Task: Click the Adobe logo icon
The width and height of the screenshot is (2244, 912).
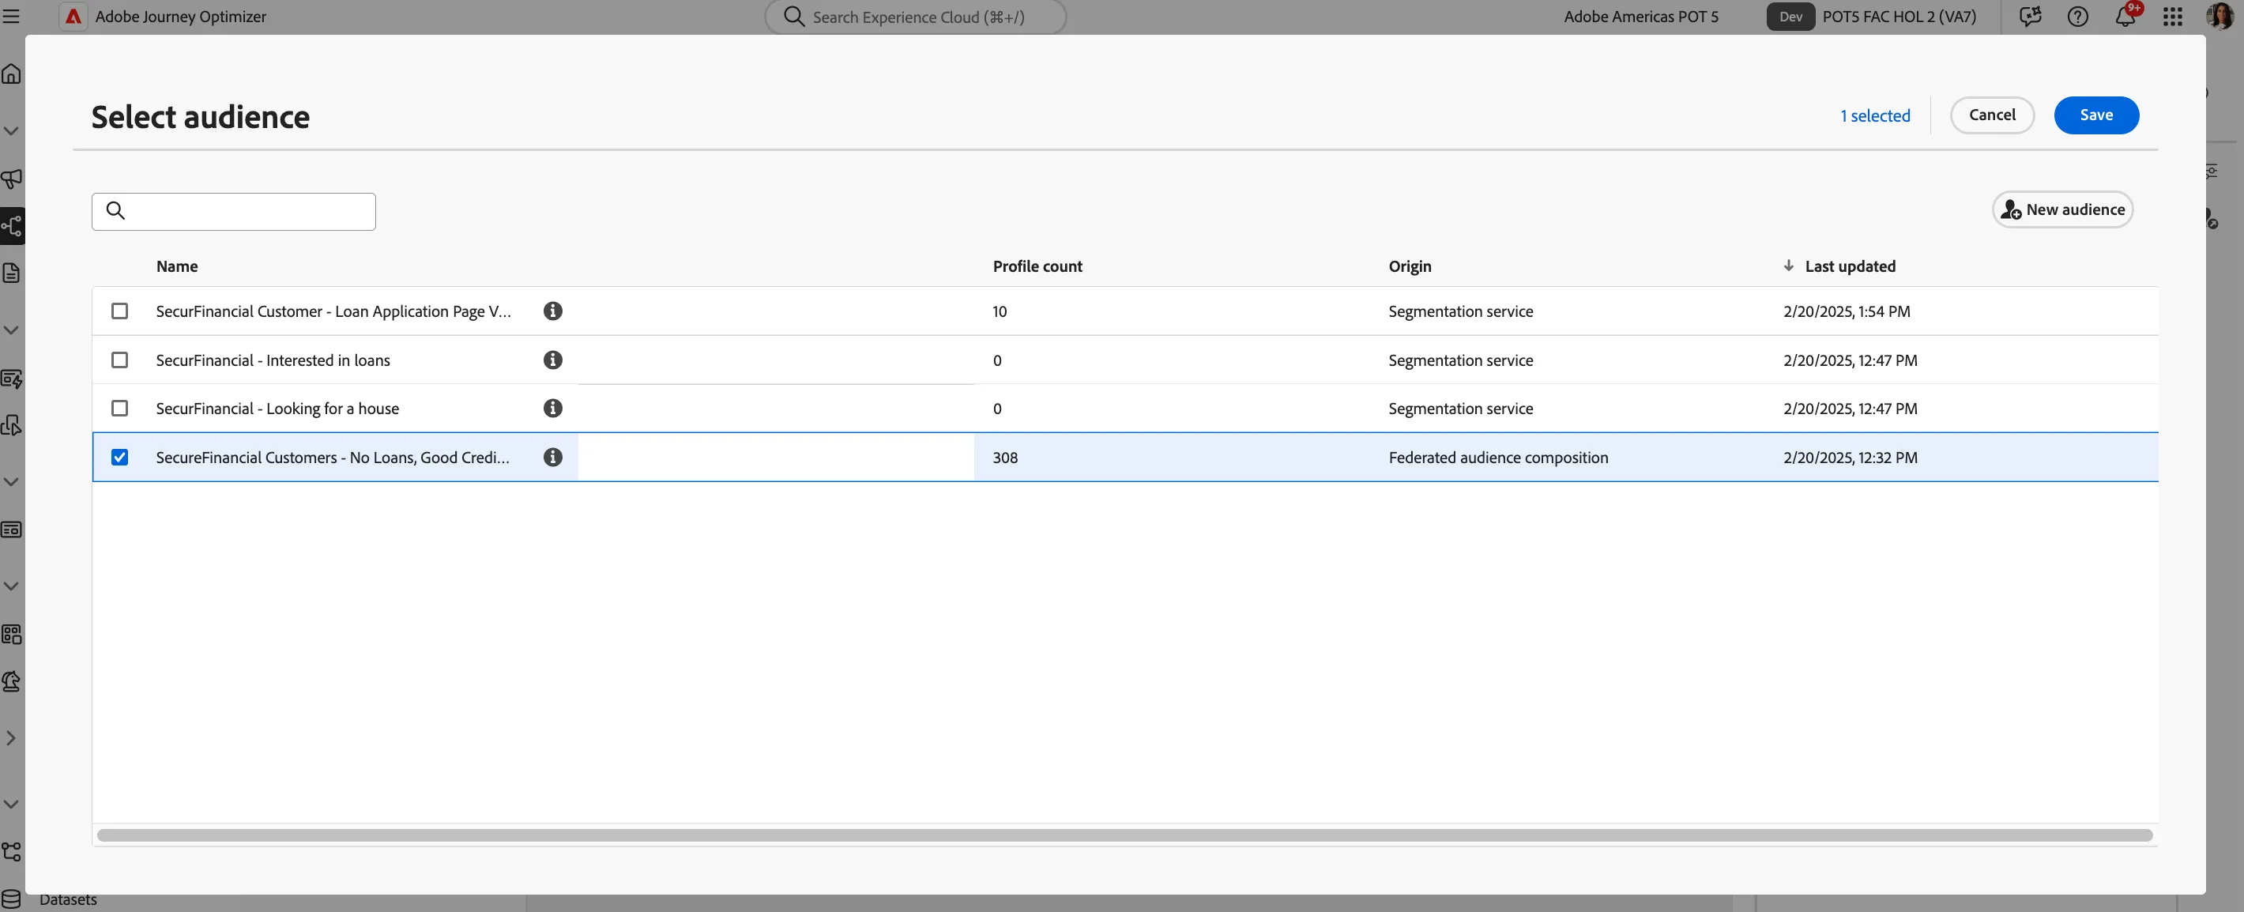Action: click(x=73, y=17)
